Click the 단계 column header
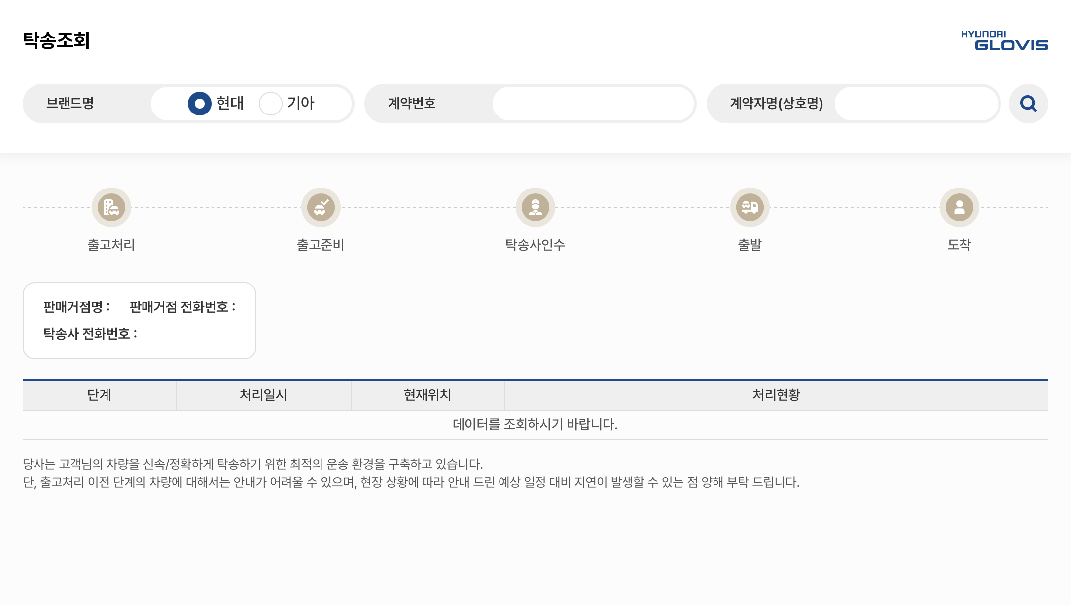Image resolution: width=1071 pixels, height=605 pixels. pyautogui.click(x=99, y=395)
